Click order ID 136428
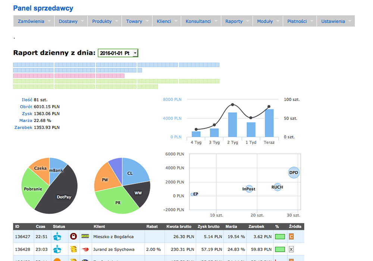 (23, 249)
